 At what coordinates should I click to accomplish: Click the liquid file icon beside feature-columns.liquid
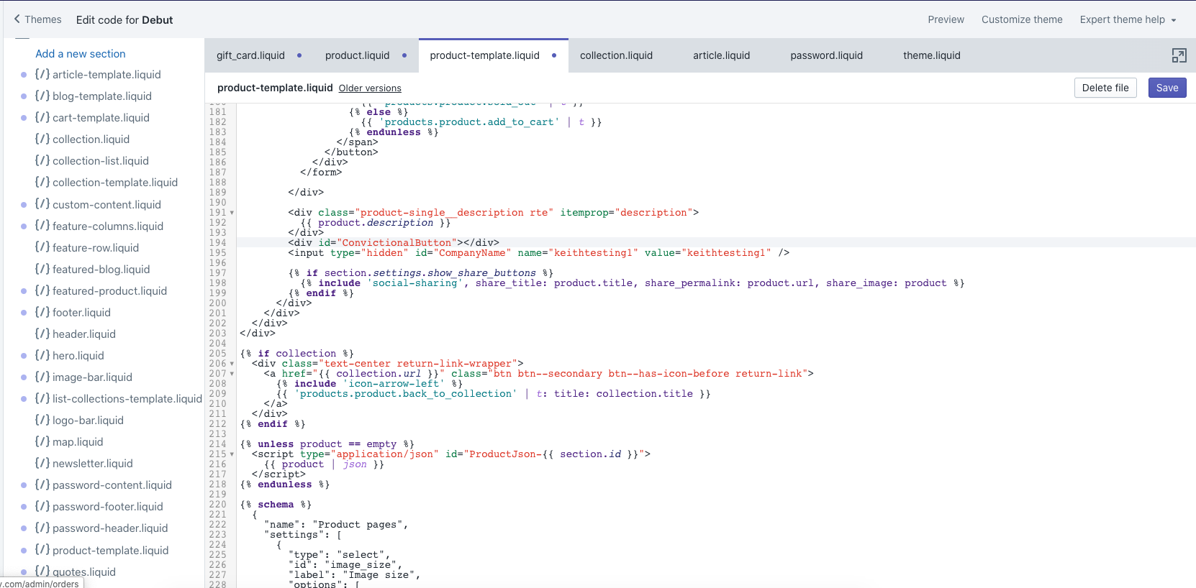42,226
